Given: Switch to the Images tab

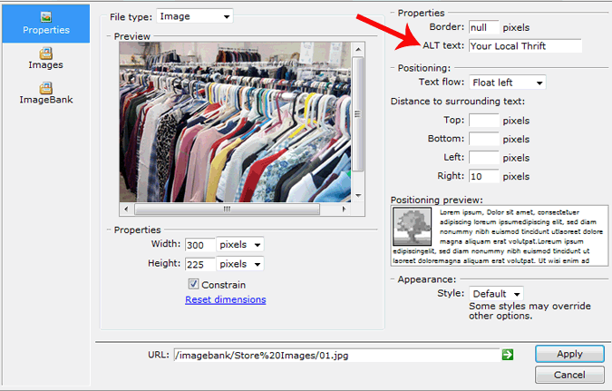Looking at the screenshot, I should [45, 59].
